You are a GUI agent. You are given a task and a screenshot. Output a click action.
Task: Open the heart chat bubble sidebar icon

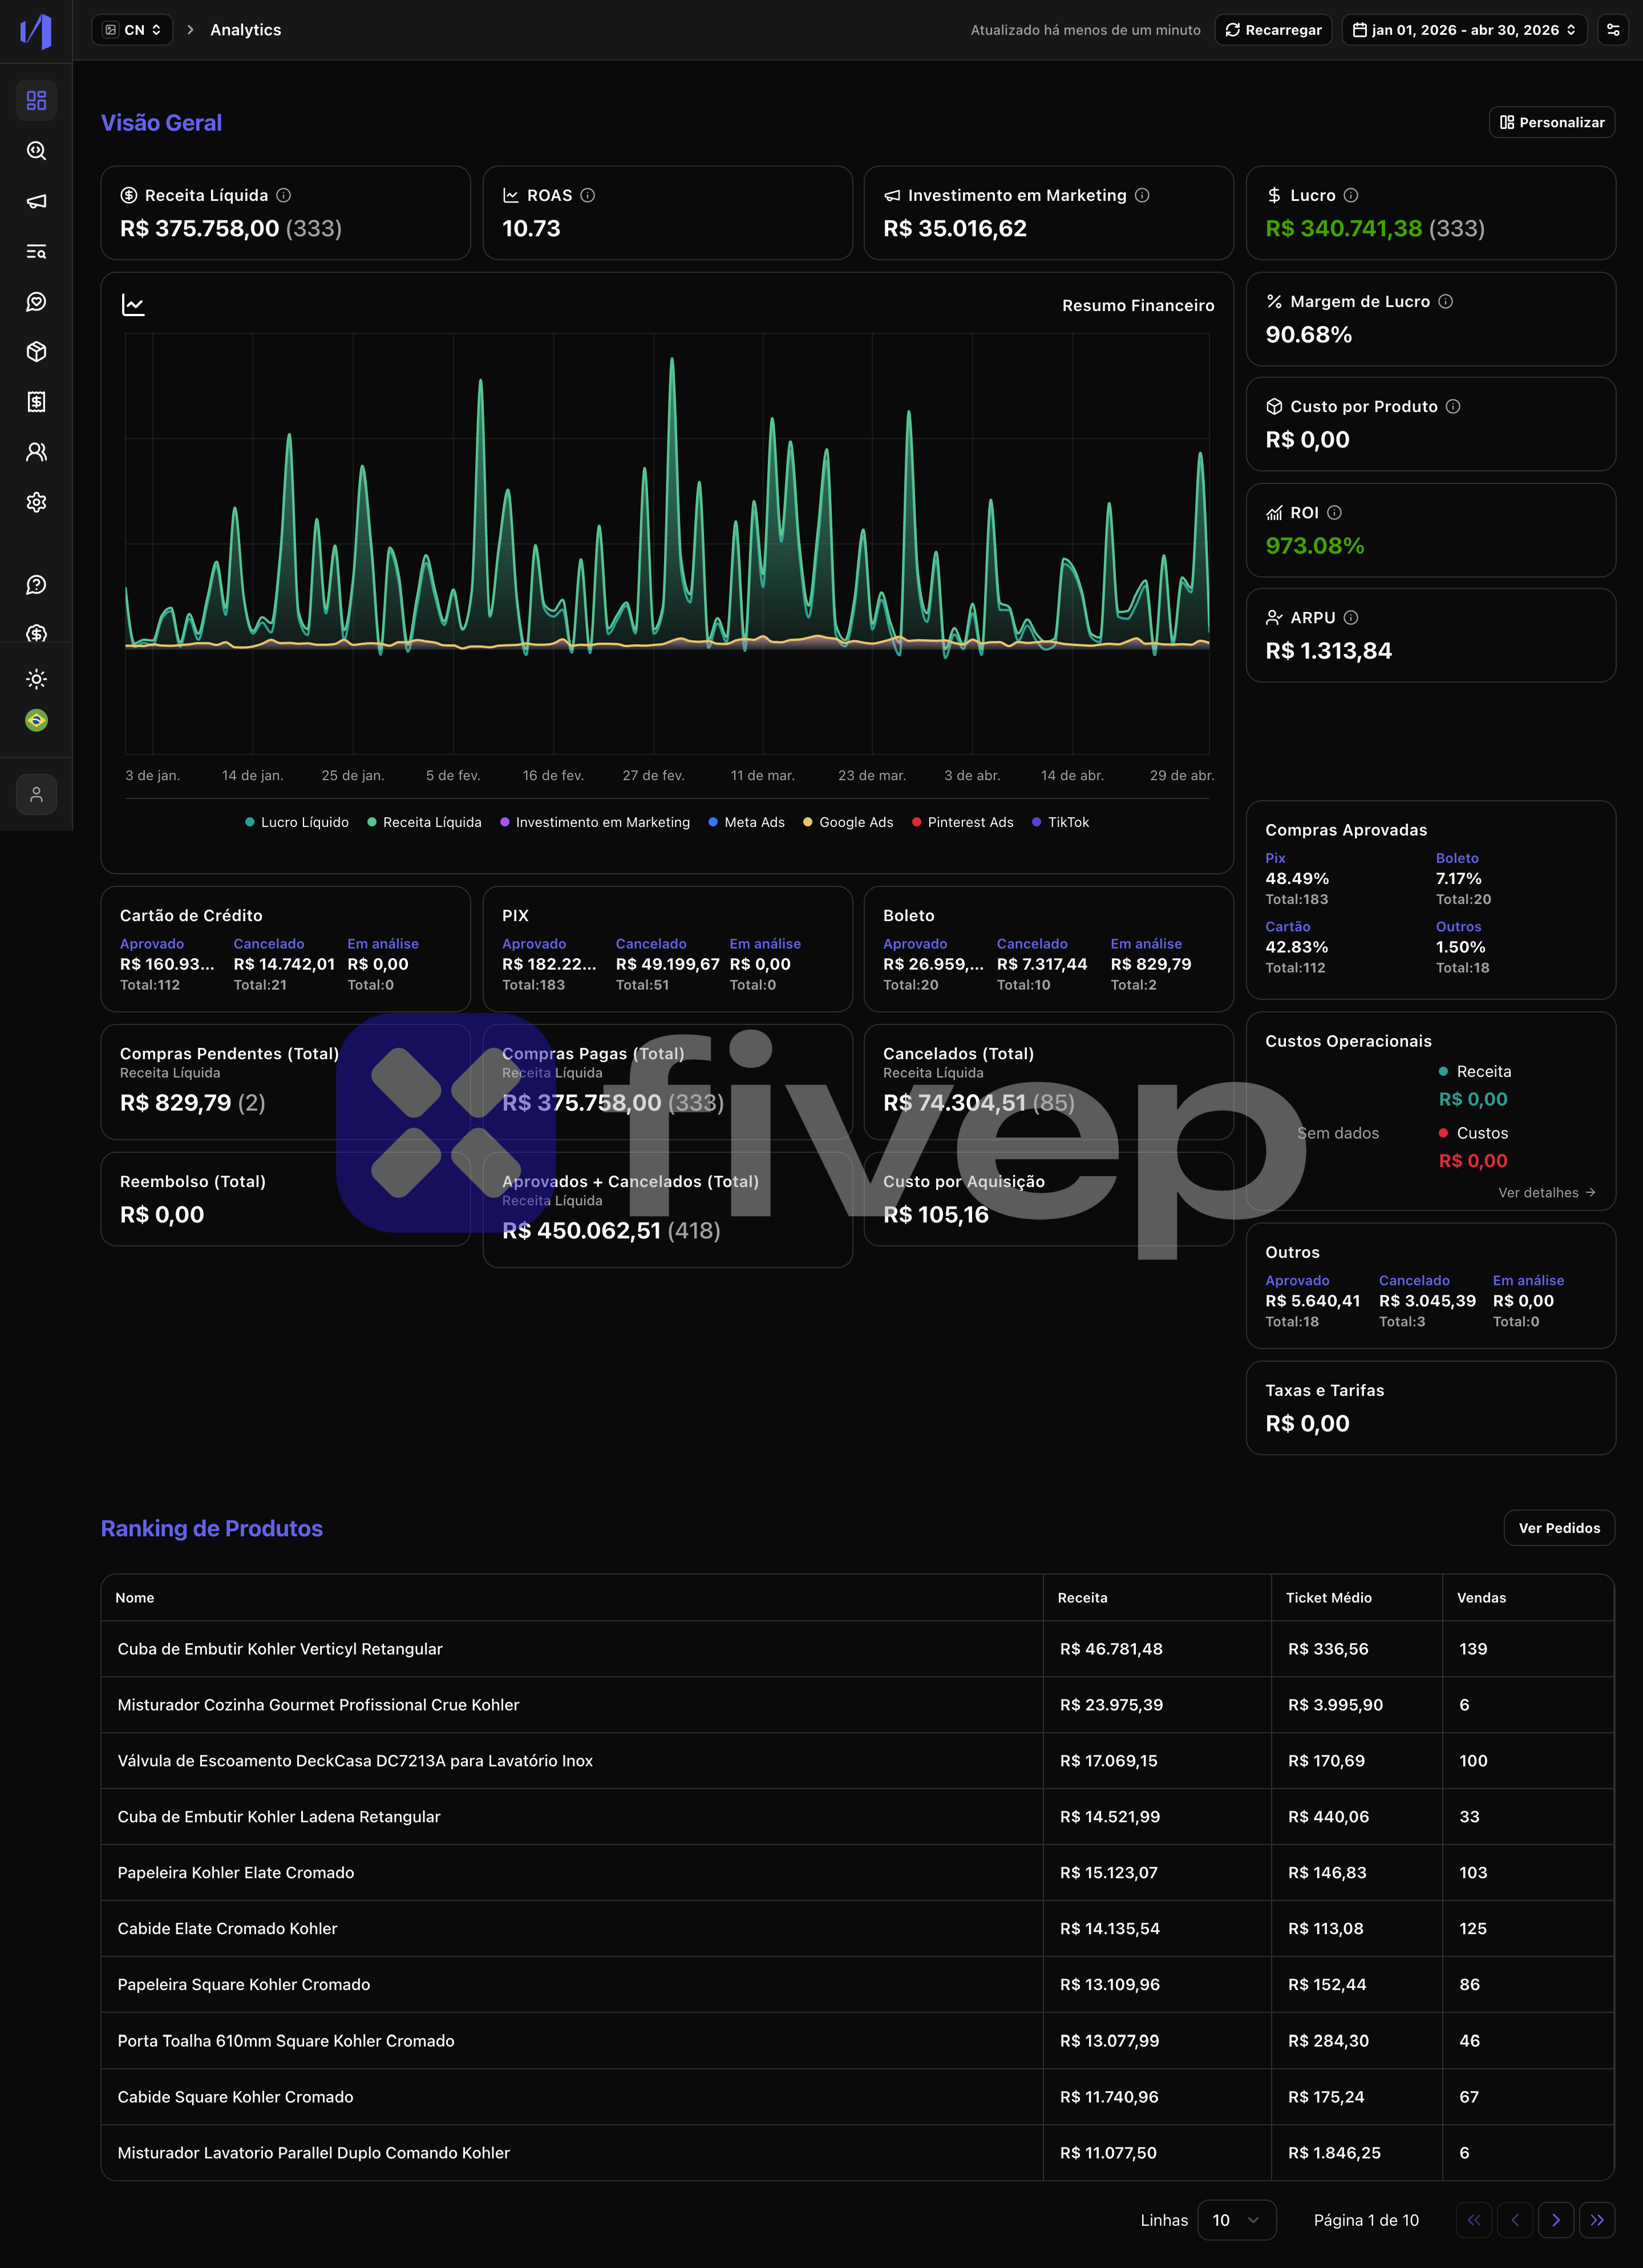point(36,301)
